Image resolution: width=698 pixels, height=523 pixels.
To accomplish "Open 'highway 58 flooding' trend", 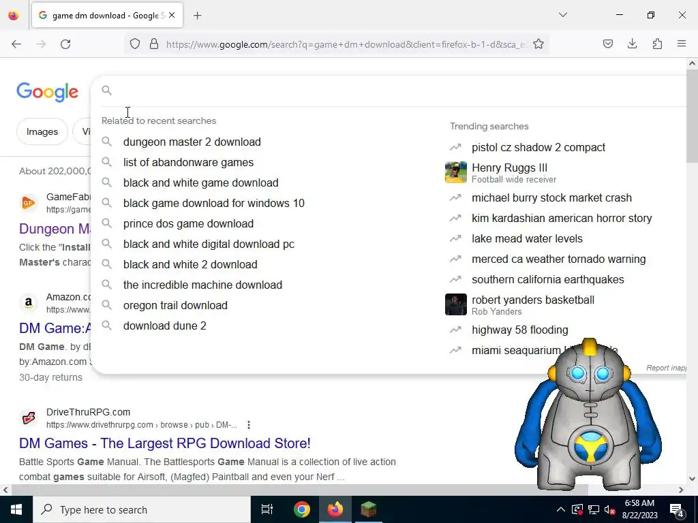I will [x=520, y=330].
